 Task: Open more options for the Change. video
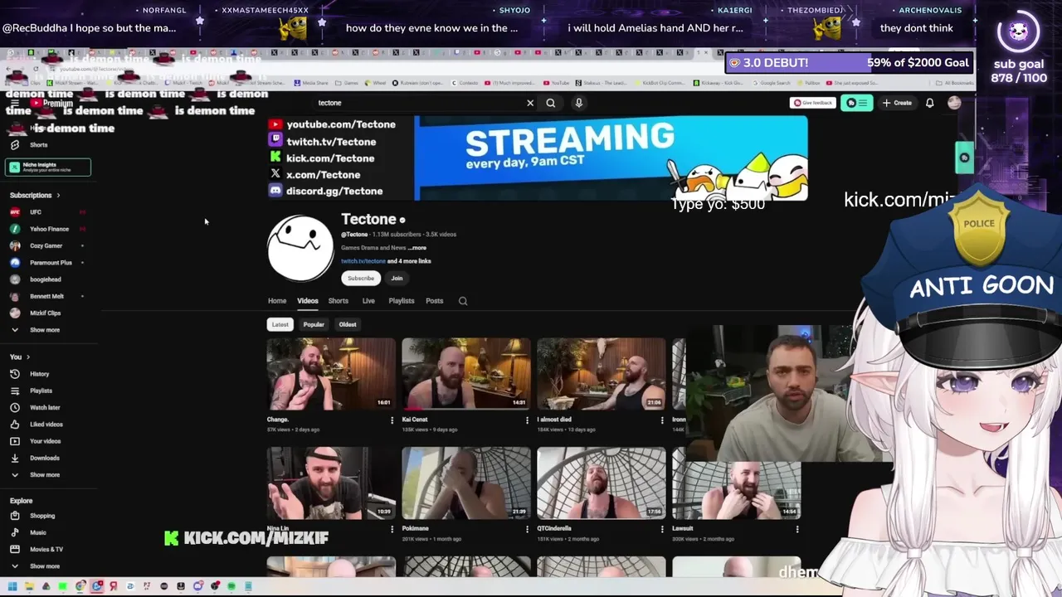pyautogui.click(x=392, y=420)
